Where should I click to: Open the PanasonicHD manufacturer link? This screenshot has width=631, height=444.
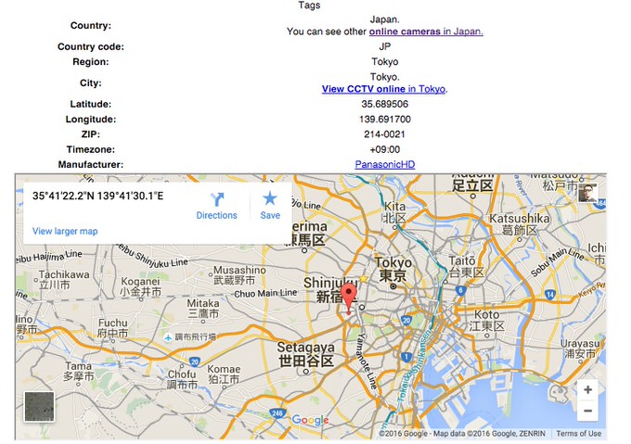[x=386, y=164]
